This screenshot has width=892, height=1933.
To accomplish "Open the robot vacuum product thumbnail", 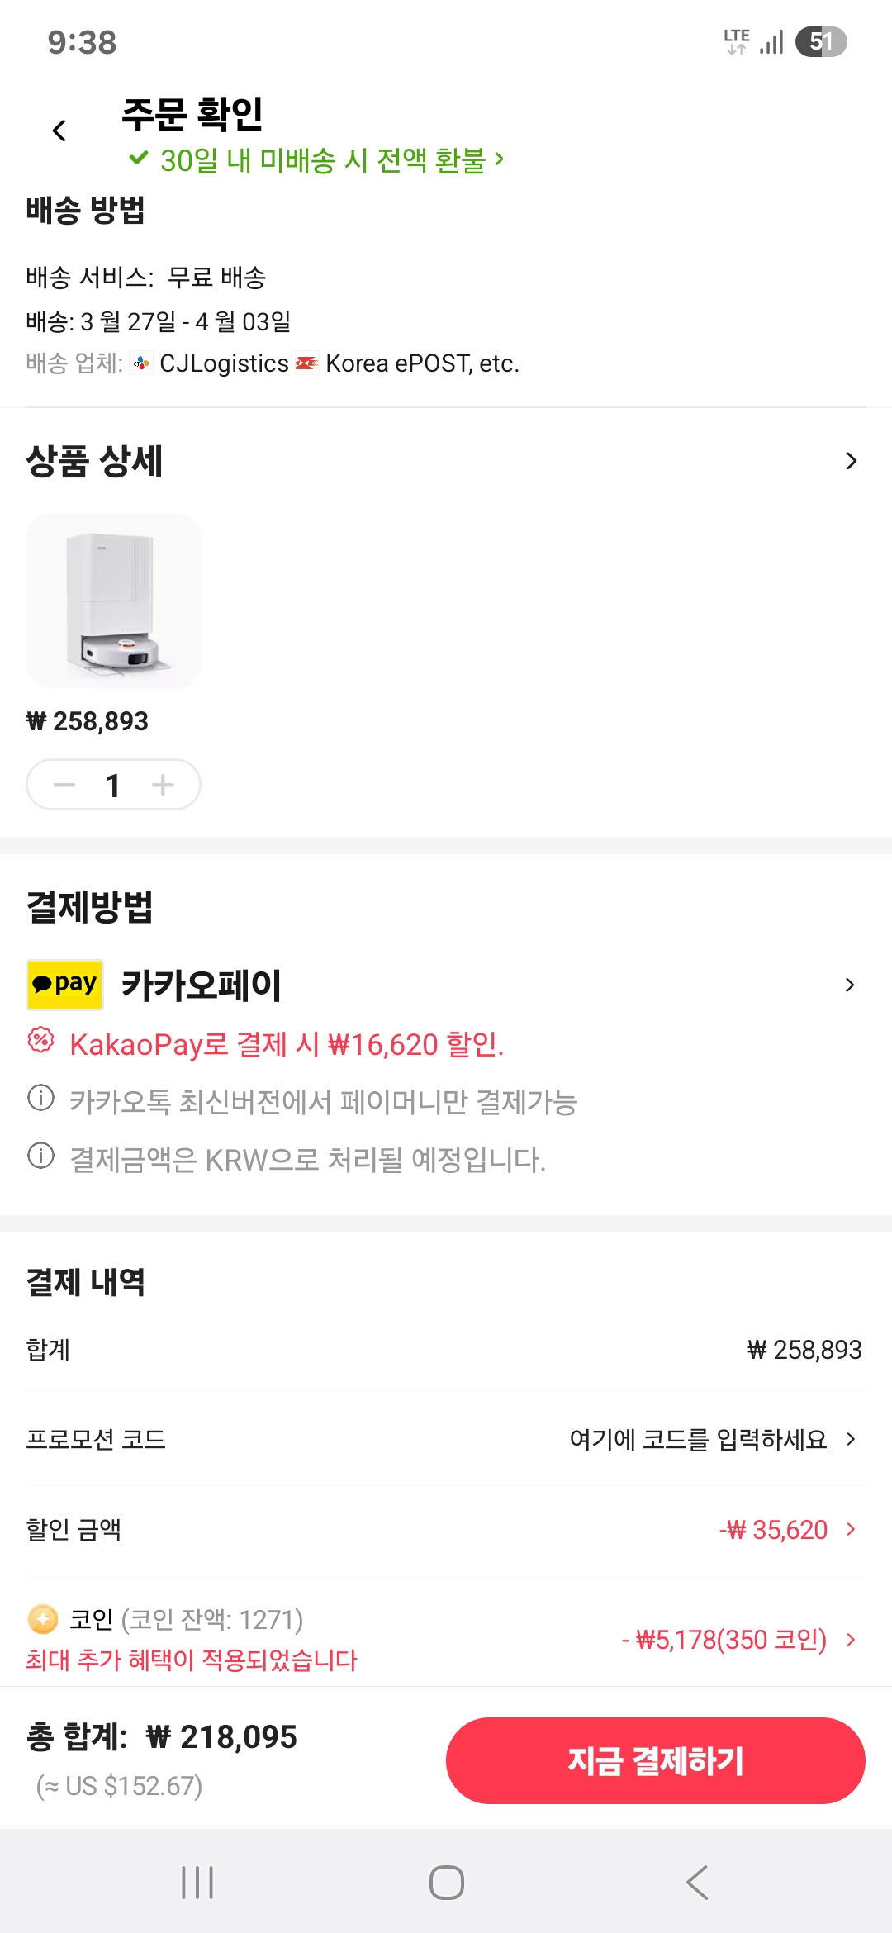I will pos(113,601).
